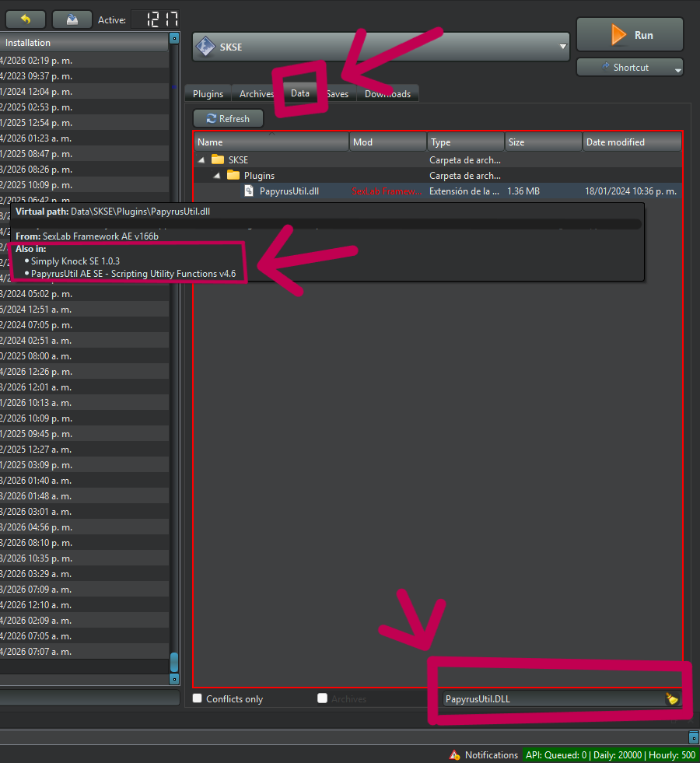Sort by the Type column header
The height and width of the screenshot is (763, 700).
(x=466, y=142)
